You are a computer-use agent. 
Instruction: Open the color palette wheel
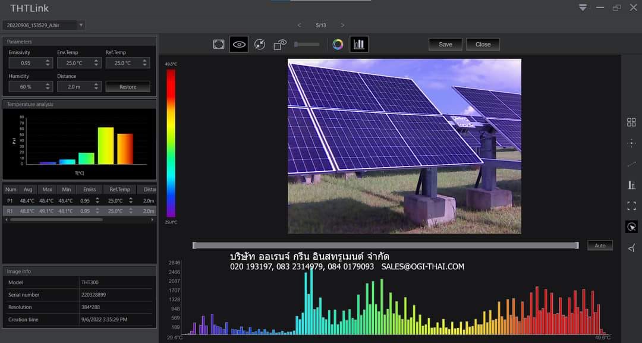point(338,45)
